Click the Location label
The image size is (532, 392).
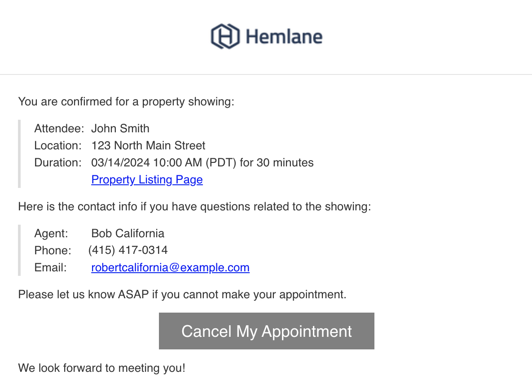click(58, 145)
